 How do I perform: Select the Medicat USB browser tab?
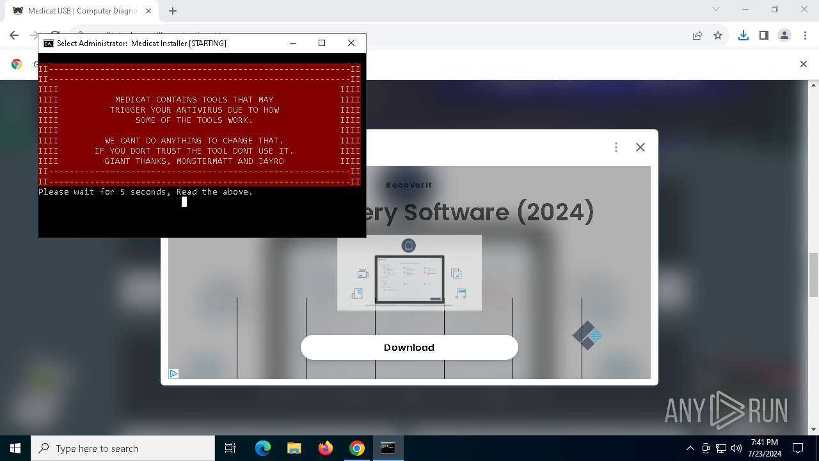(82, 11)
